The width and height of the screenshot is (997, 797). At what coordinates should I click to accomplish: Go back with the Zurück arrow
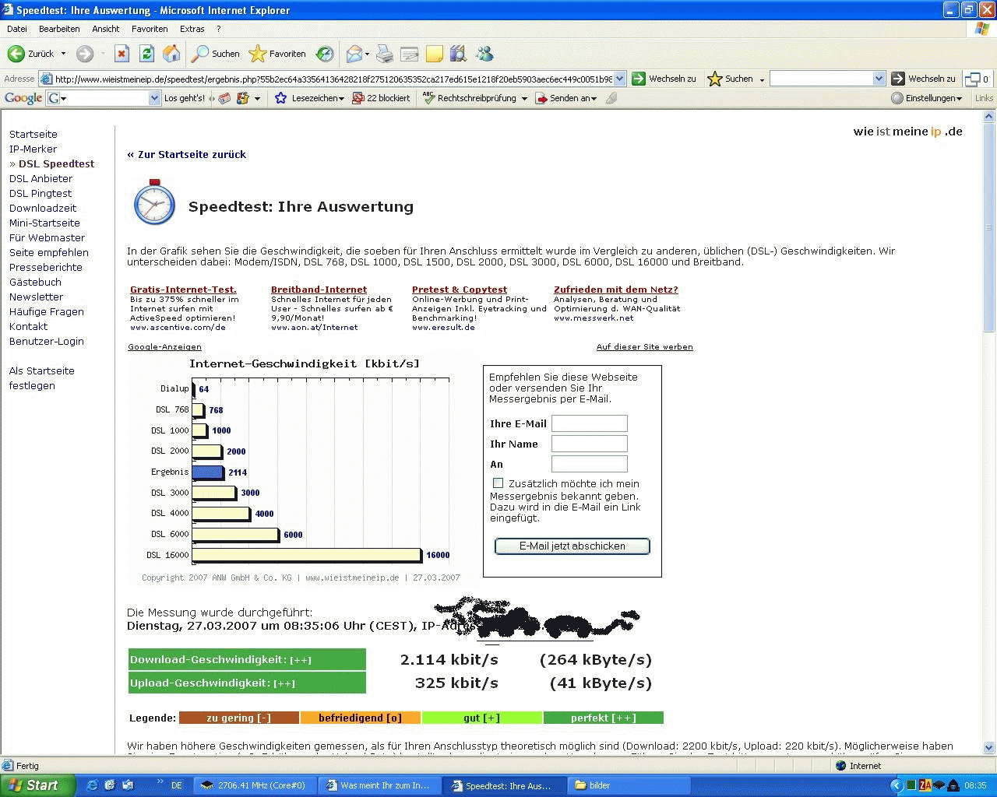[31, 54]
